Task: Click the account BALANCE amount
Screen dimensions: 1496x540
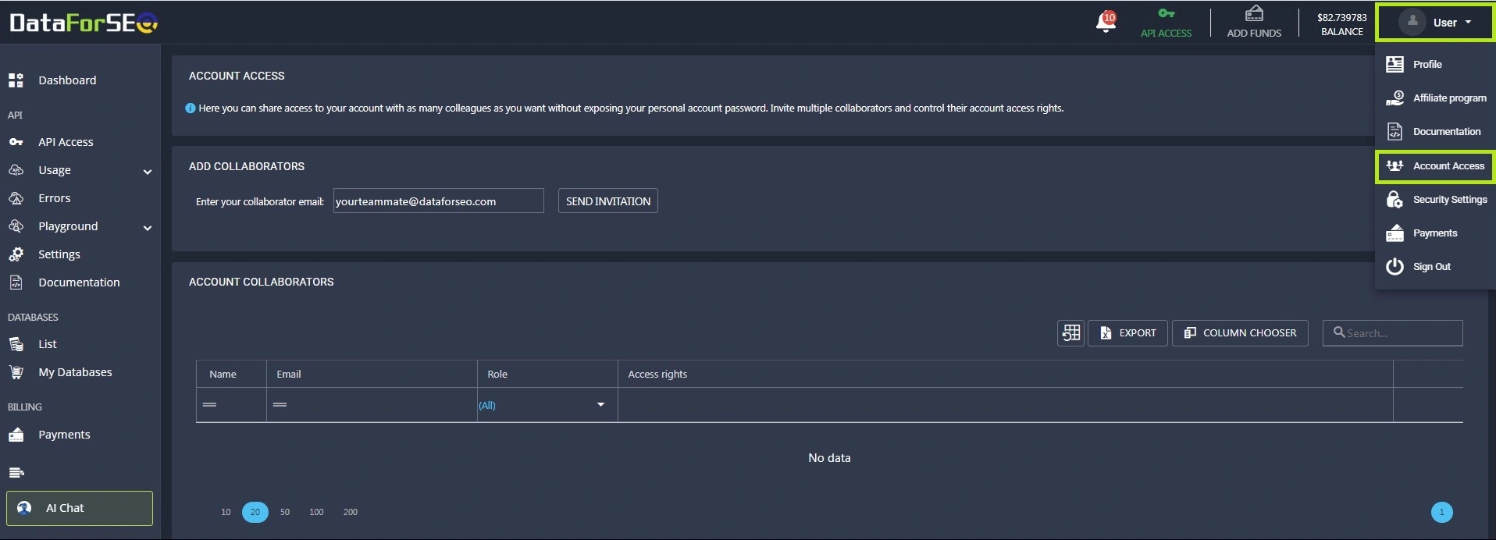Action: [1341, 17]
